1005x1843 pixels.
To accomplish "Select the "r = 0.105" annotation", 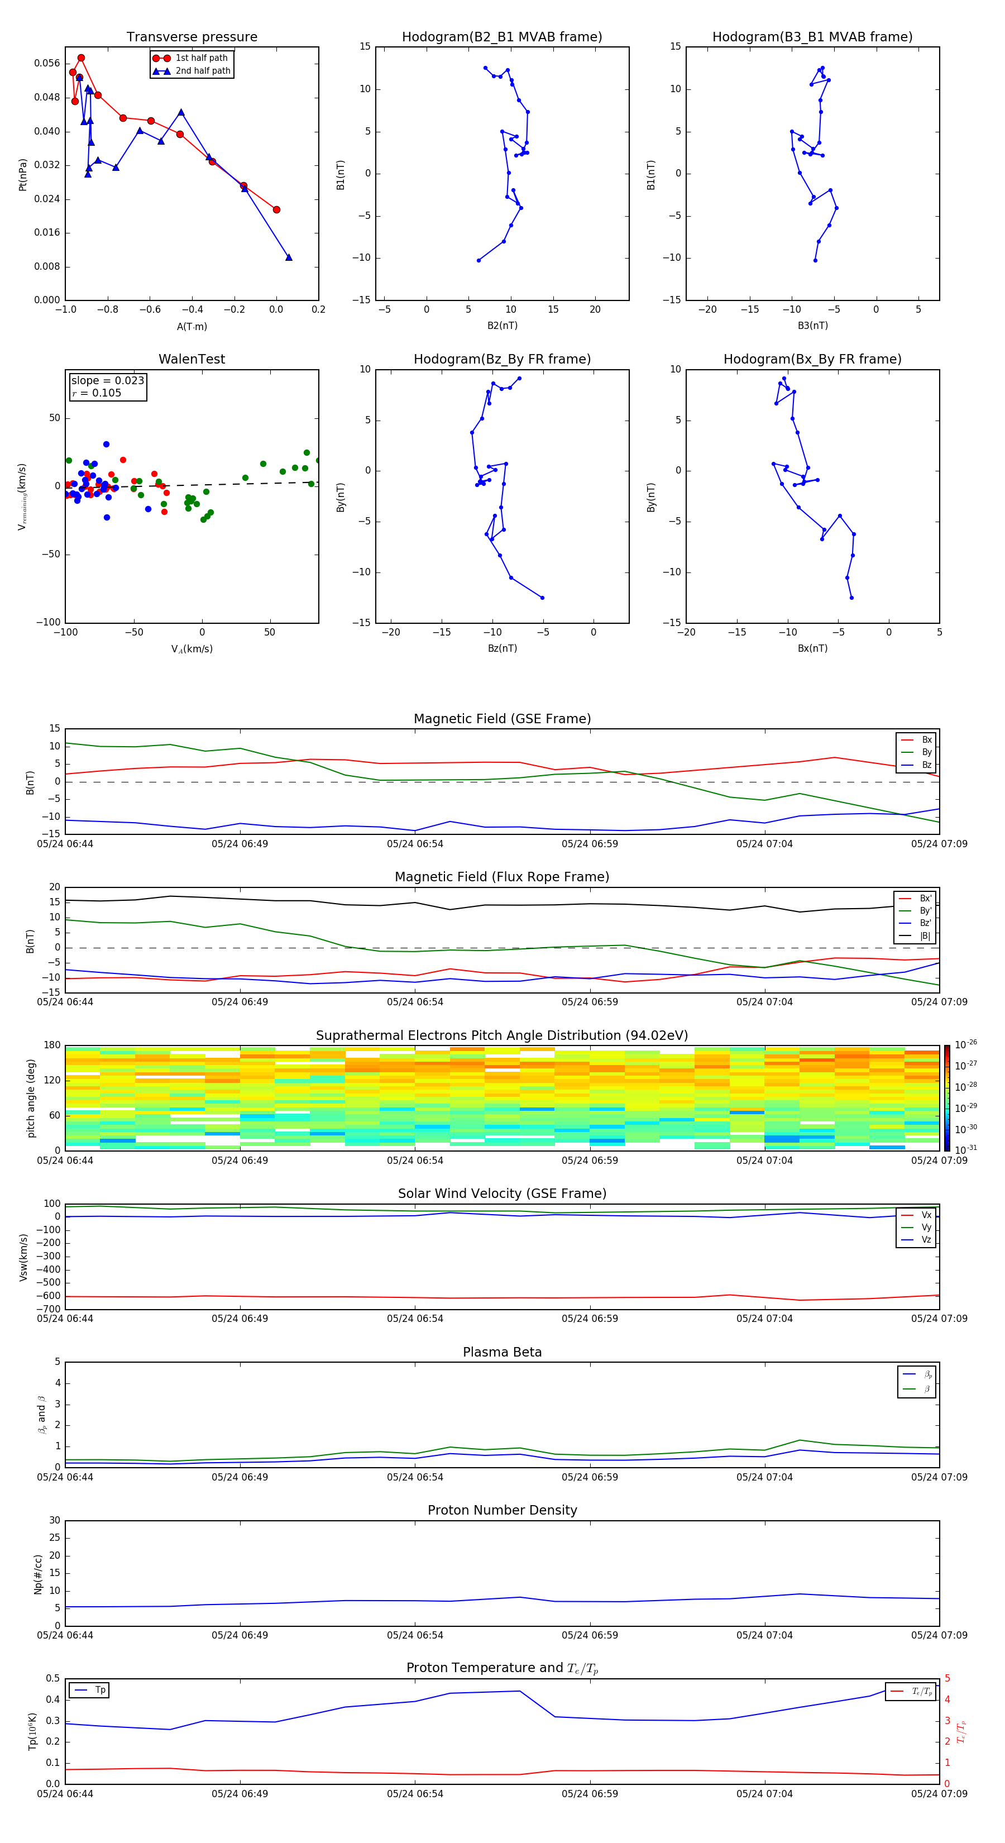I will pos(97,393).
